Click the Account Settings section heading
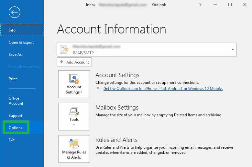 click(117, 75)
